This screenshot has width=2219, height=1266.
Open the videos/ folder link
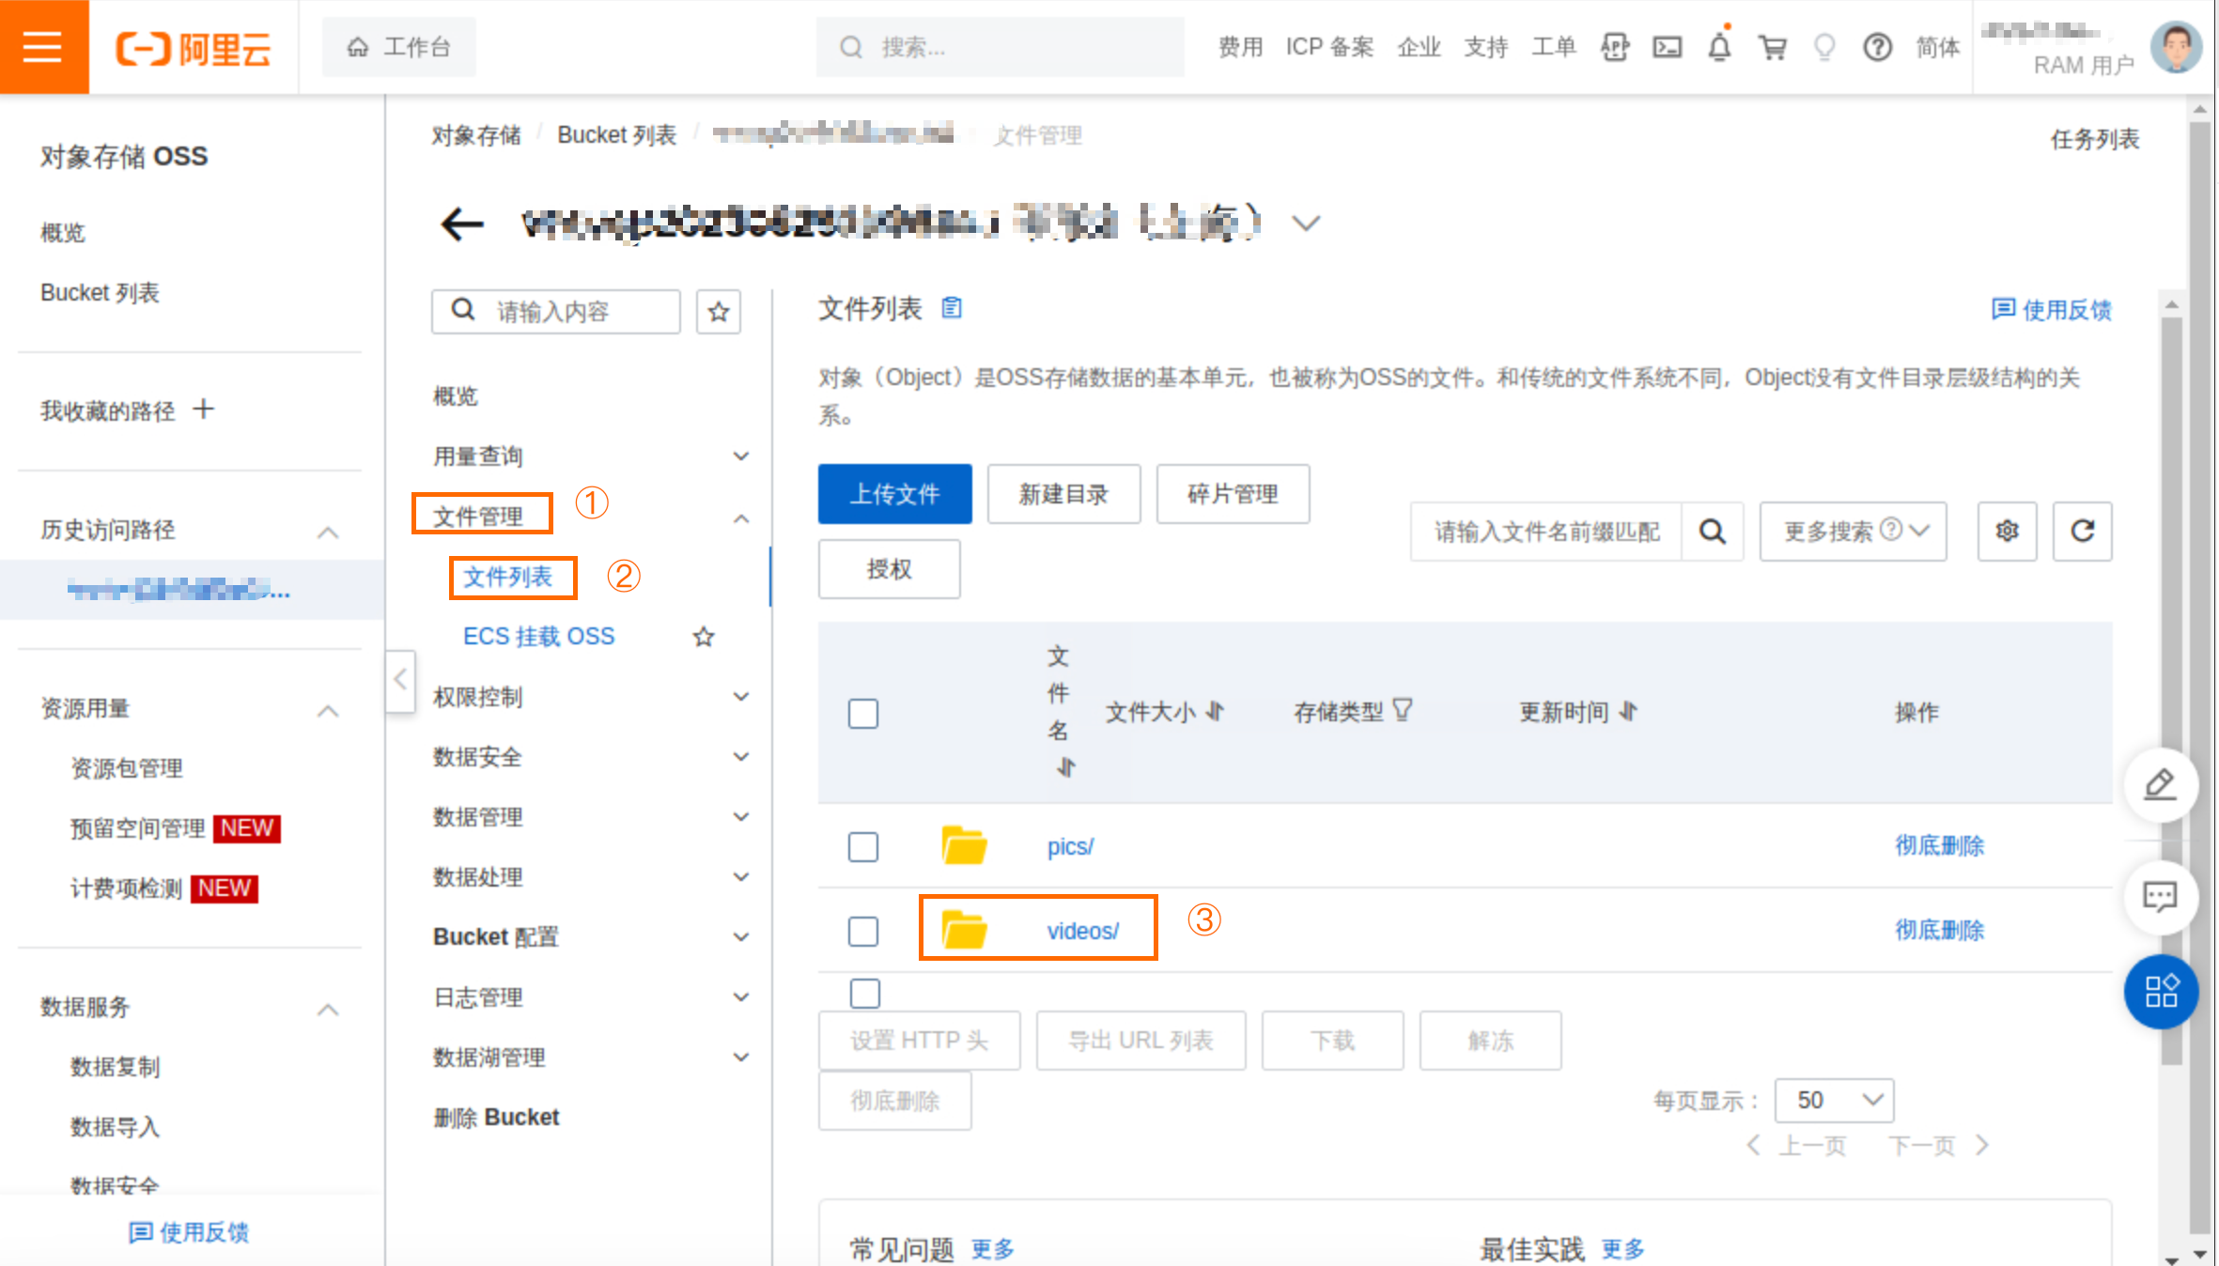[x=1082, y=931]
